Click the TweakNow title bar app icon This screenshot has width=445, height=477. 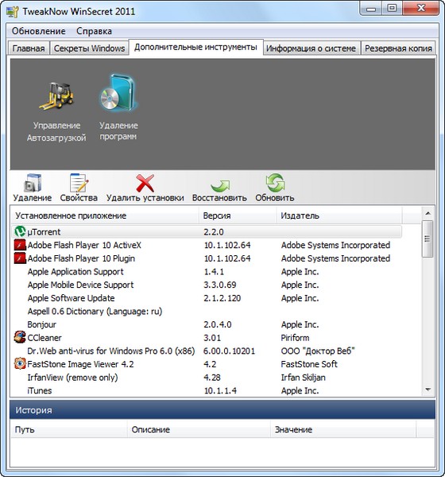click(x=12, y=12)
